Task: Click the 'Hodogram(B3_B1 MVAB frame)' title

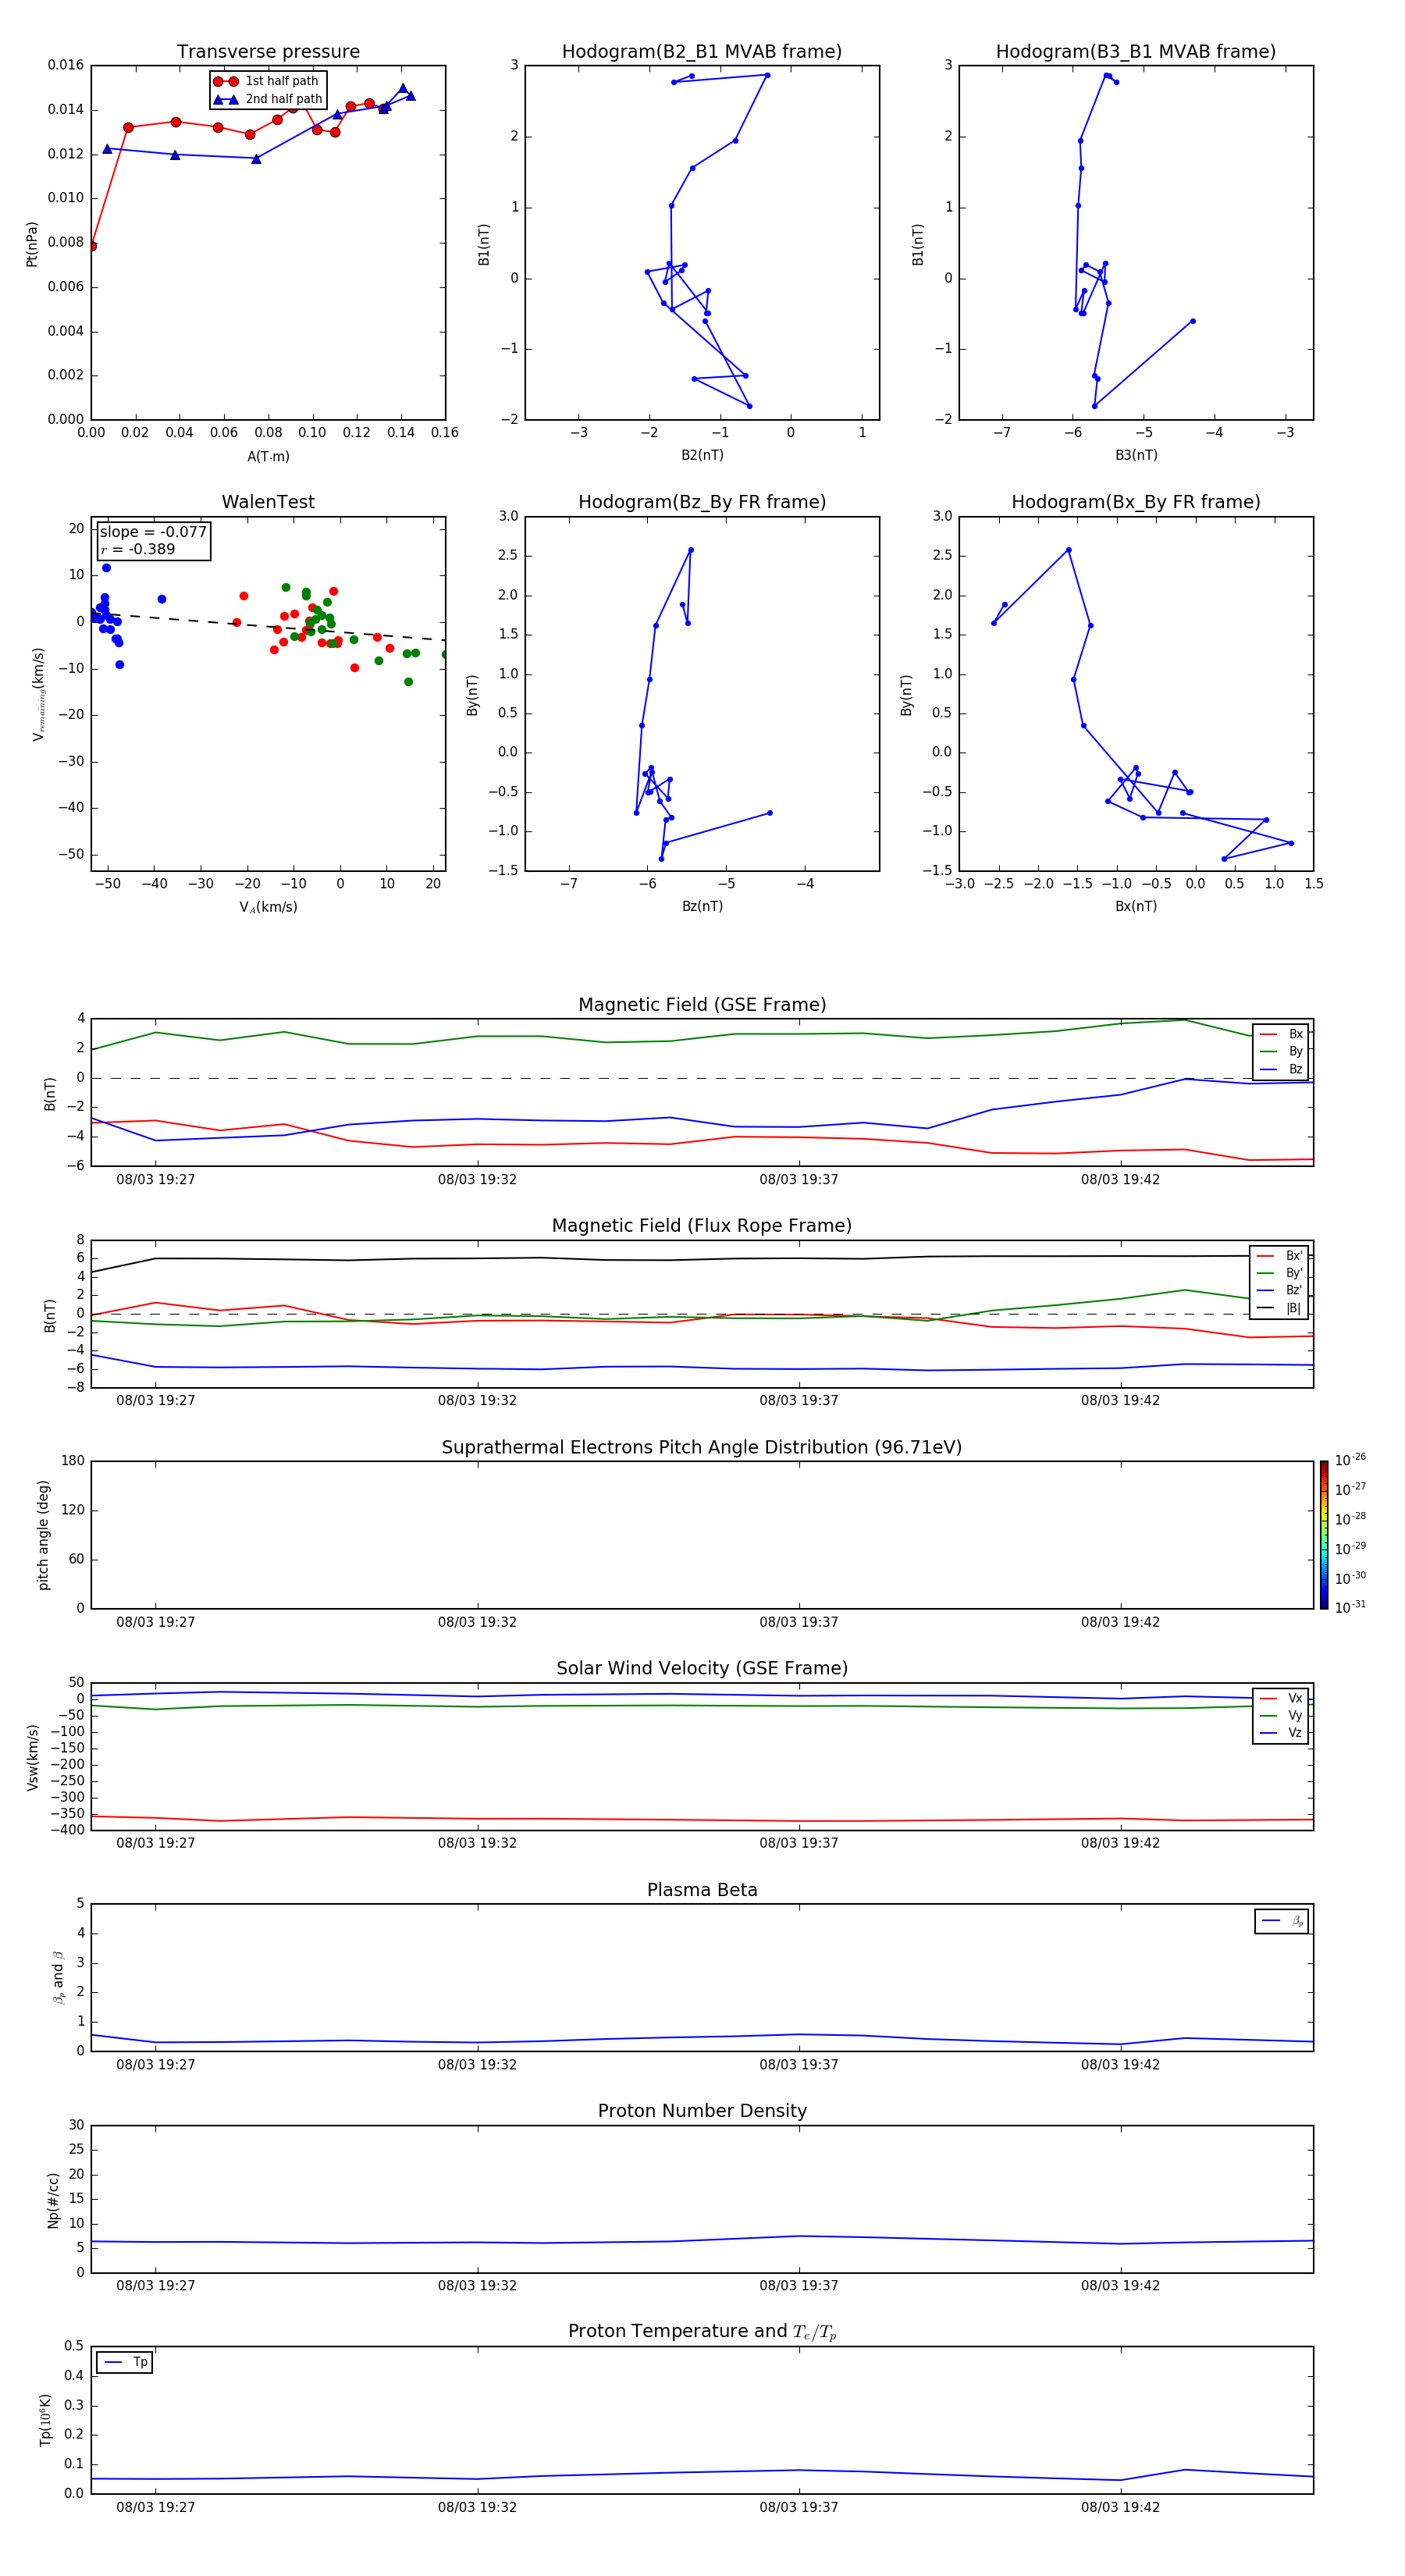Action: pos(1136,52)
